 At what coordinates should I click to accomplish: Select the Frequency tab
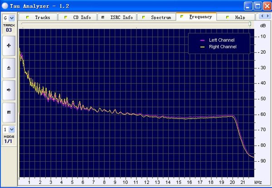click(196, 17)
